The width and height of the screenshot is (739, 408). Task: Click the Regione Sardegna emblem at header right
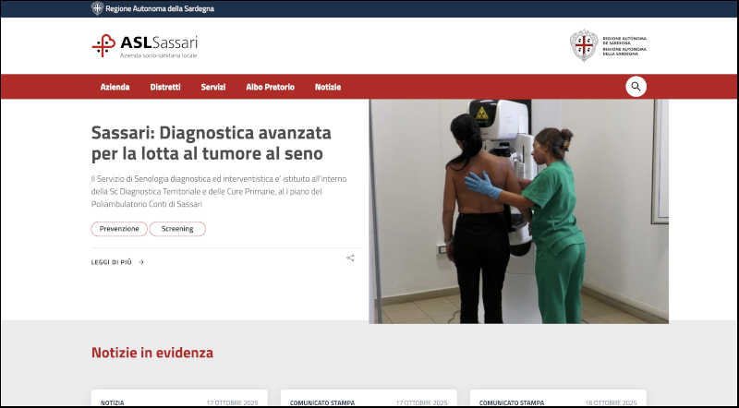pyautogui.click(x=584, y=46)
